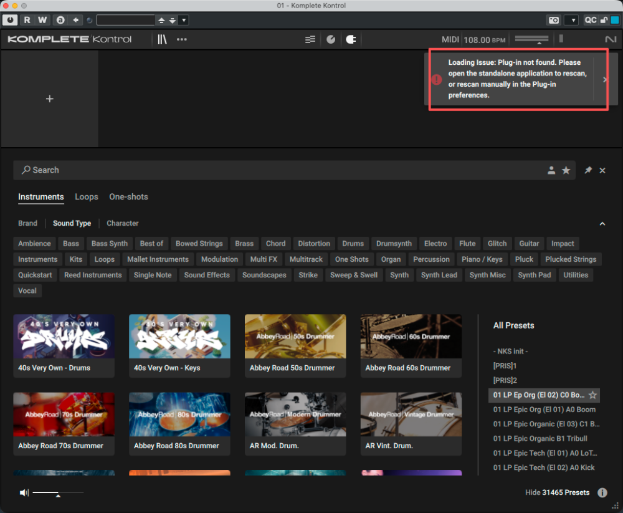The image size is (623, 513).
Task: Favorite the 01 LP Ep Org preset star
Action: pos(592,395)
